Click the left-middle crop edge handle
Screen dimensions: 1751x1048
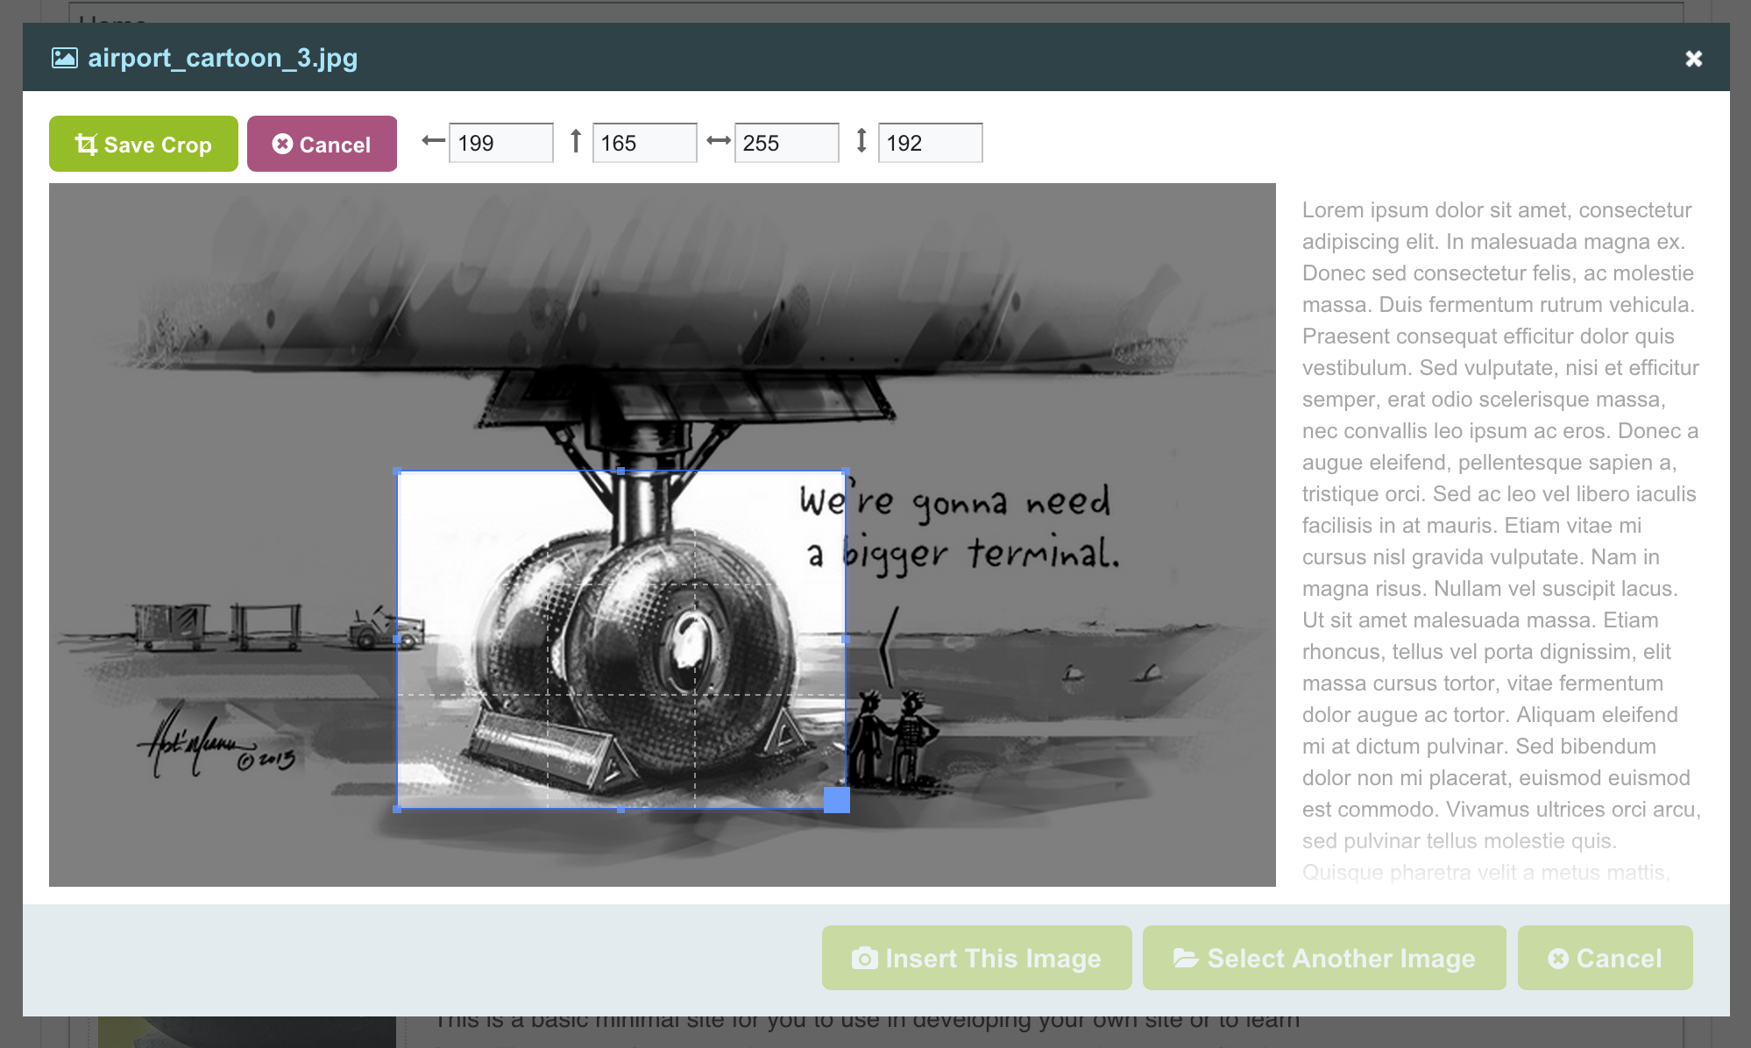(397, 640)
